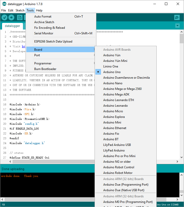Expand the Port submenu
Image resolution: width=184 pixels, height=207 pixels.
[61, 55]
